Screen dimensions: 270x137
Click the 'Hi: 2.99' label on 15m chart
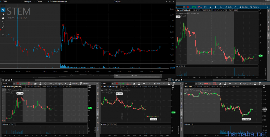tap(20, 94)
